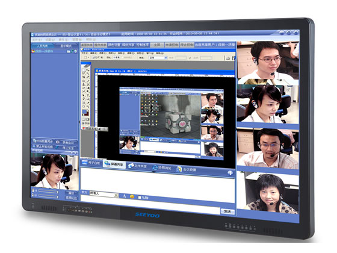This screenshot has width=337, height=253.
Task: Click the 录制会议 record meeting button
Action: click(66, 142)
